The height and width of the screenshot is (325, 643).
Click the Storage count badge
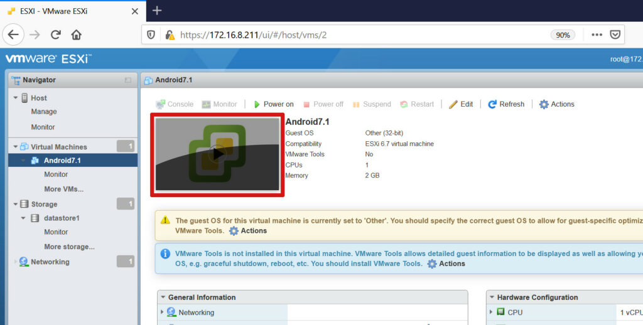click(x=126, y=204)
